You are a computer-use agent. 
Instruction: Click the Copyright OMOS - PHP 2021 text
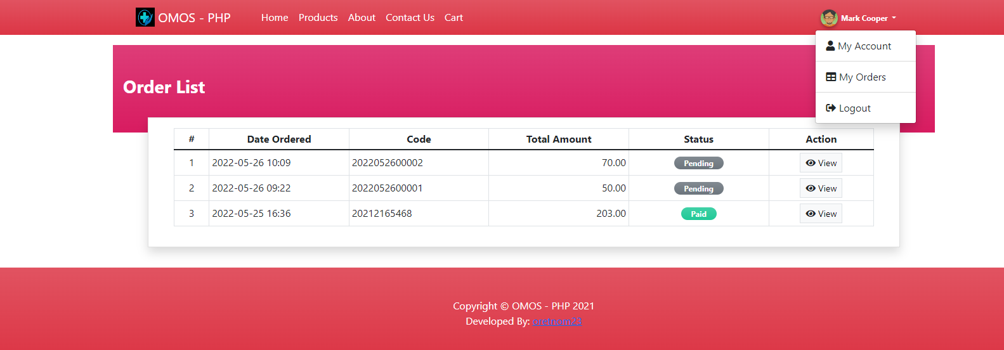tap(524, 306)
